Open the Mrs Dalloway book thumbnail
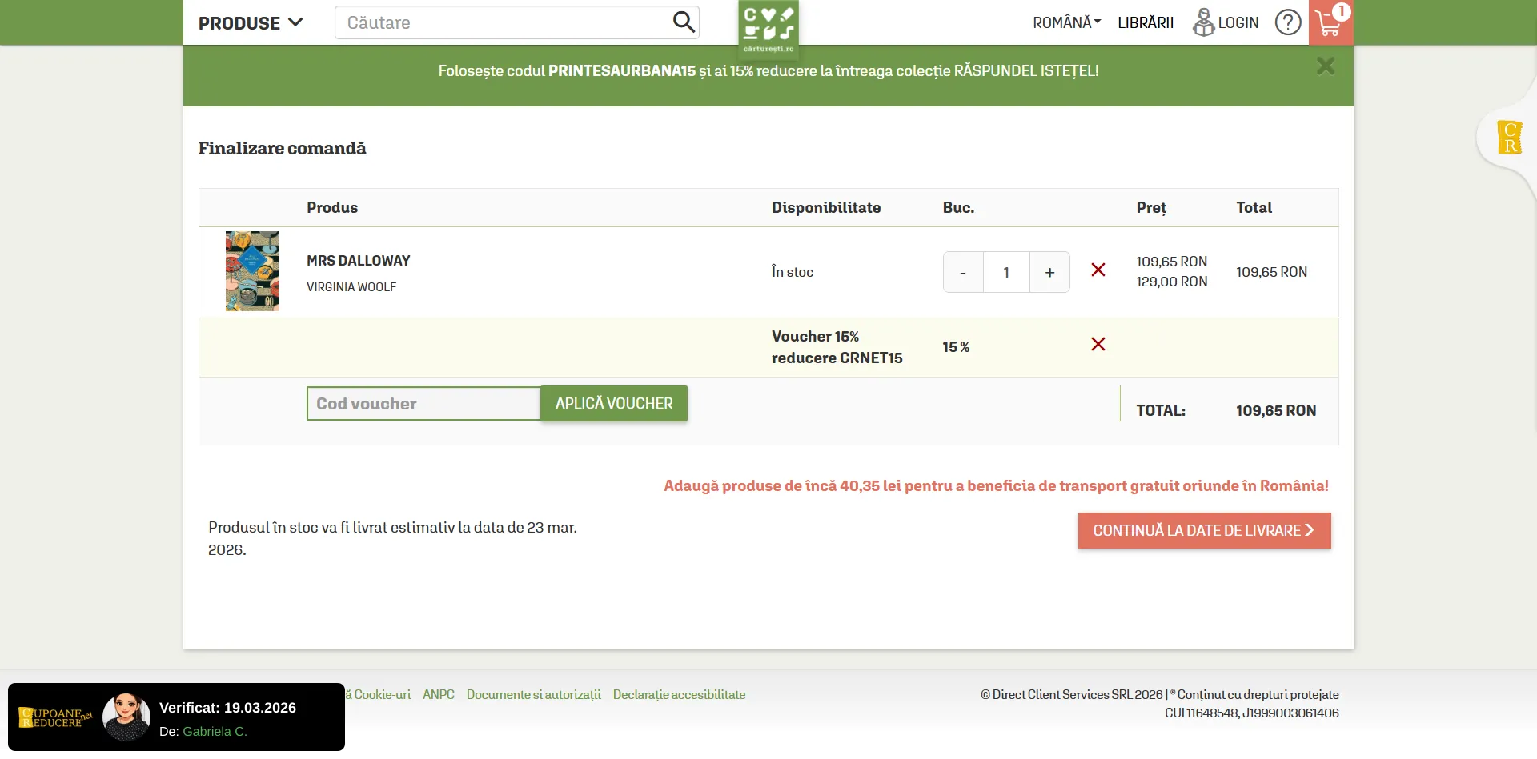The image size is (1537, 759). (x=252, y=271)
